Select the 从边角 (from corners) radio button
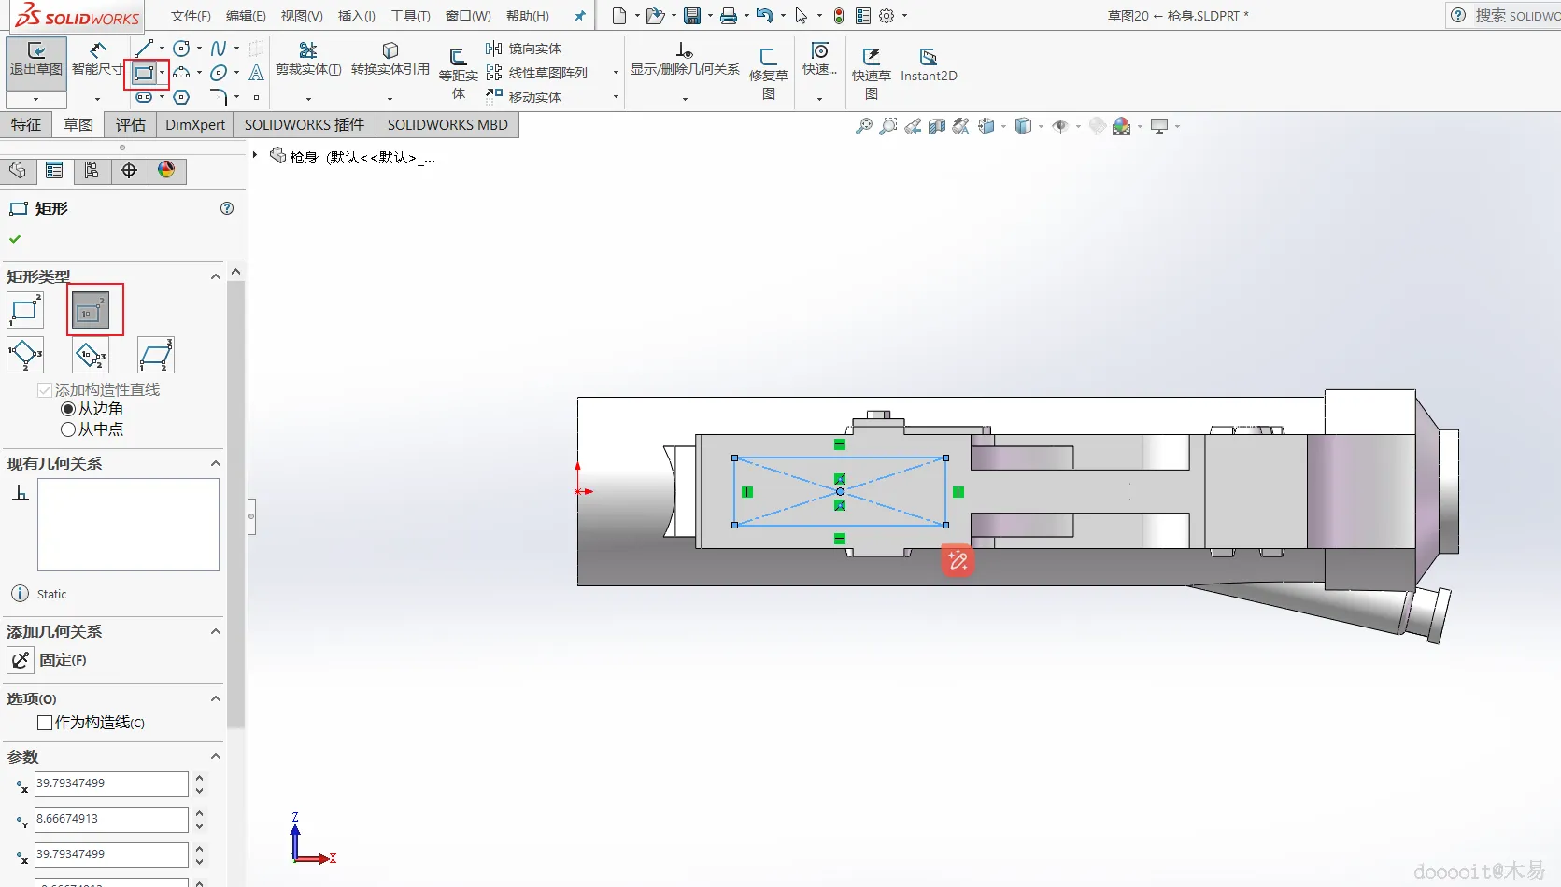1561x887 pixels. pyautogui.click(x=68, y=409)
